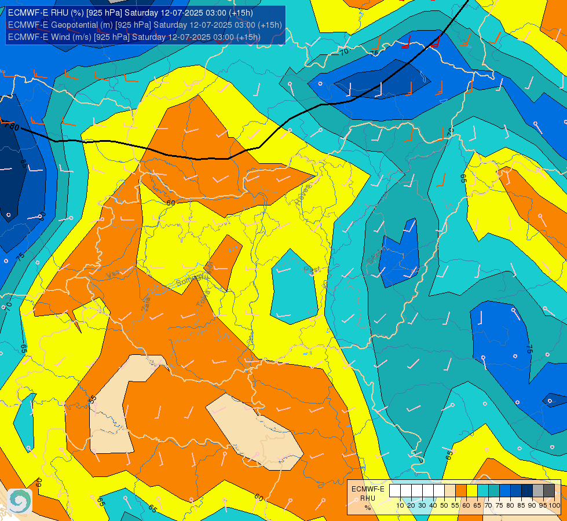
Task: Pick the orange 55–60% legend swatch
Action: point(461,491)
